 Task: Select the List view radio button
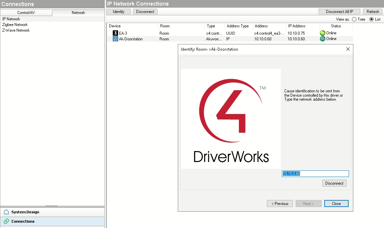tap(371, 19)
